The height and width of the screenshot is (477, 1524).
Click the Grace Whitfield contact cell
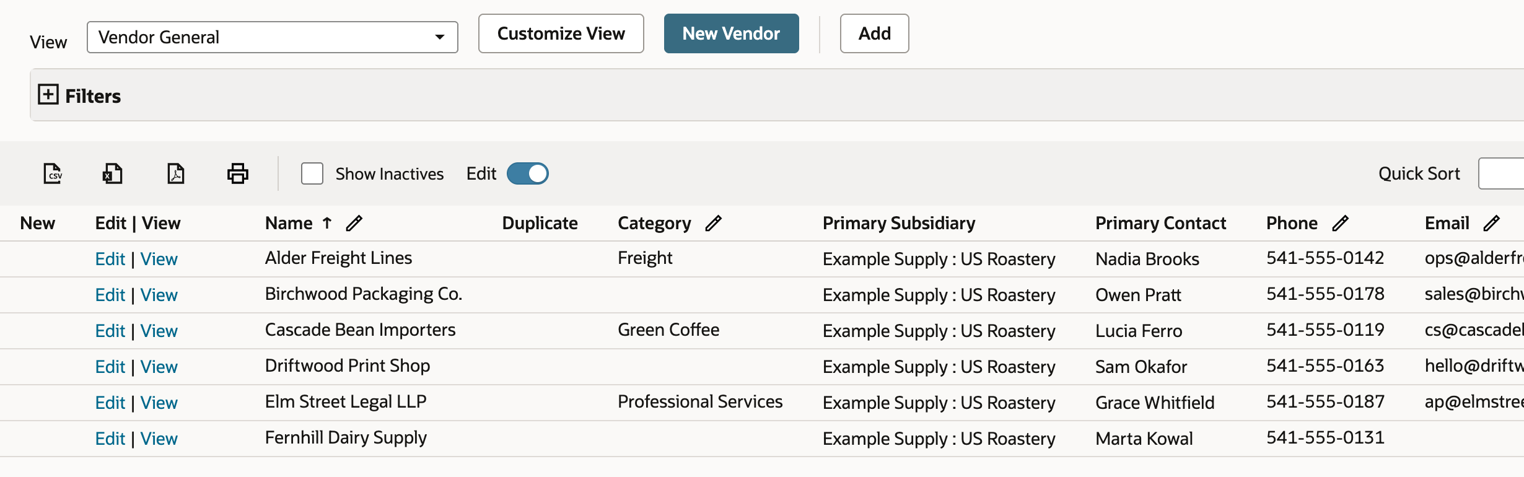tap(1155, 403)
